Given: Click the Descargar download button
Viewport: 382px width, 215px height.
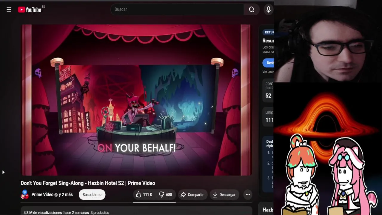Looking at the screenshot, I should pos(224,195).
